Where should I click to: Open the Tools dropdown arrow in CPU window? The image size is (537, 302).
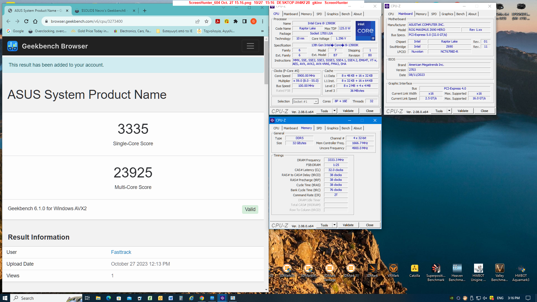click(x=334, y=111)
